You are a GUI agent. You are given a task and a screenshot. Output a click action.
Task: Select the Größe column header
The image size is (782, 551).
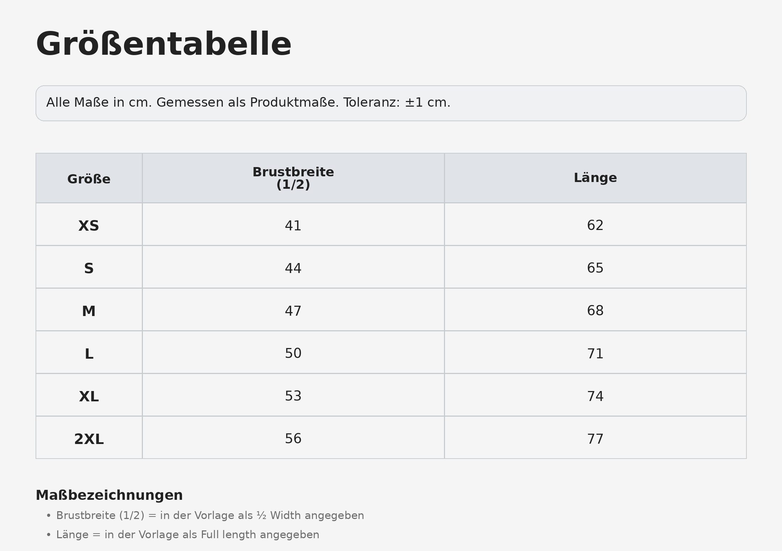(89, 178)
